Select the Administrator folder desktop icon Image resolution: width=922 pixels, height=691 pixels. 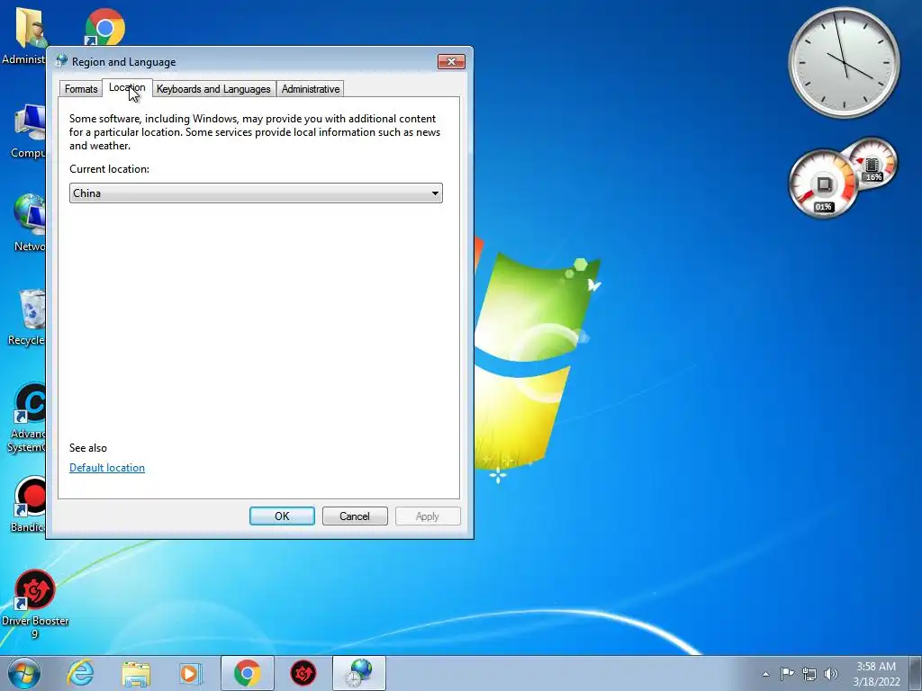[x=24, y=36]
